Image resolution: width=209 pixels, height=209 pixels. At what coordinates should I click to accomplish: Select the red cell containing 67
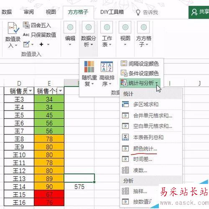click(49, 194)
